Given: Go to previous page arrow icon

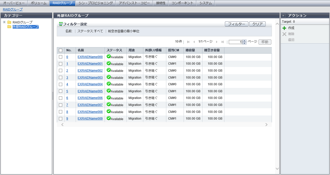Looking at the screenshot, I should (x=194, y=42).
